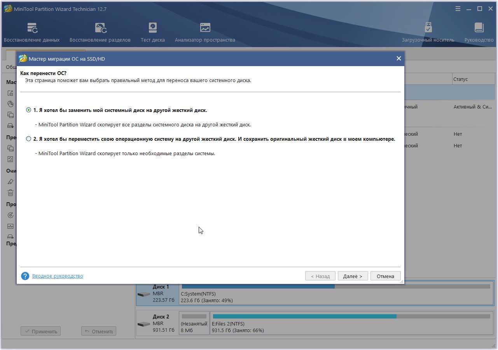Click the trash bin icon in sidebar
Image resolution: width=498 pixels, height=350 pixels.
point(10,192)
